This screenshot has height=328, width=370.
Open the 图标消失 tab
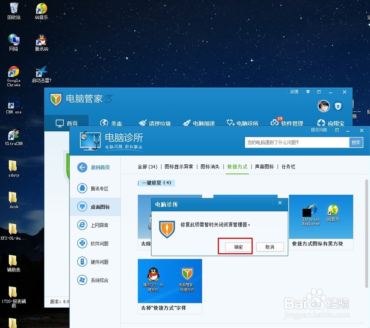(x=210, y=167)
